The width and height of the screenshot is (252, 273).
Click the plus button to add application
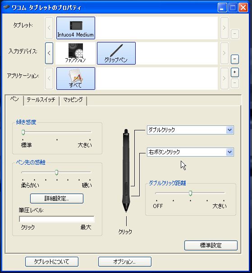click(234, 72)
